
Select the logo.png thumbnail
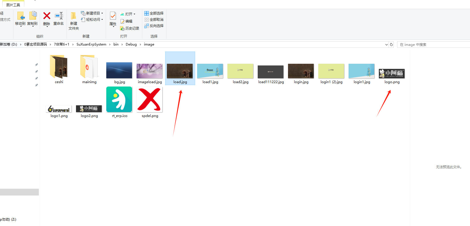click(x=392, y=73)
